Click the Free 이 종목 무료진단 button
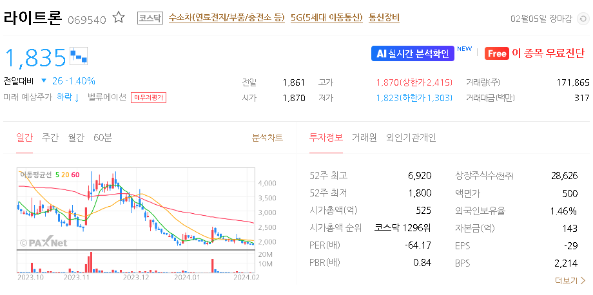This screenshot has width=593, height=295. coord(534,53)
